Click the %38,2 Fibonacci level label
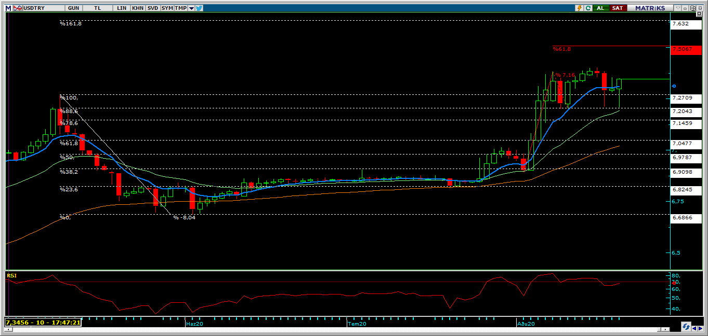708x336 pixels. pyautogui.click(x=69, y=172)
